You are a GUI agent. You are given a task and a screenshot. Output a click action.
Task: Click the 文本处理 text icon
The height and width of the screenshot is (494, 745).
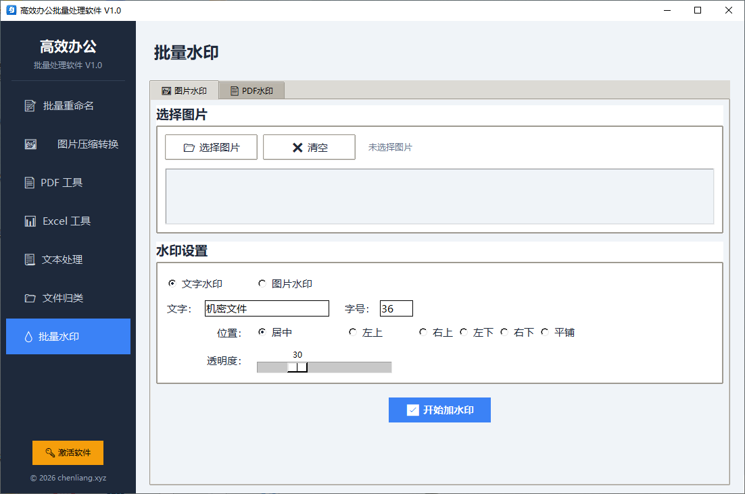[x=30, y=259]
